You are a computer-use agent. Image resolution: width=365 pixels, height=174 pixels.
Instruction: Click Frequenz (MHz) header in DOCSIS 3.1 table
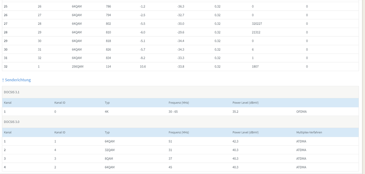[x=179, y=103]
